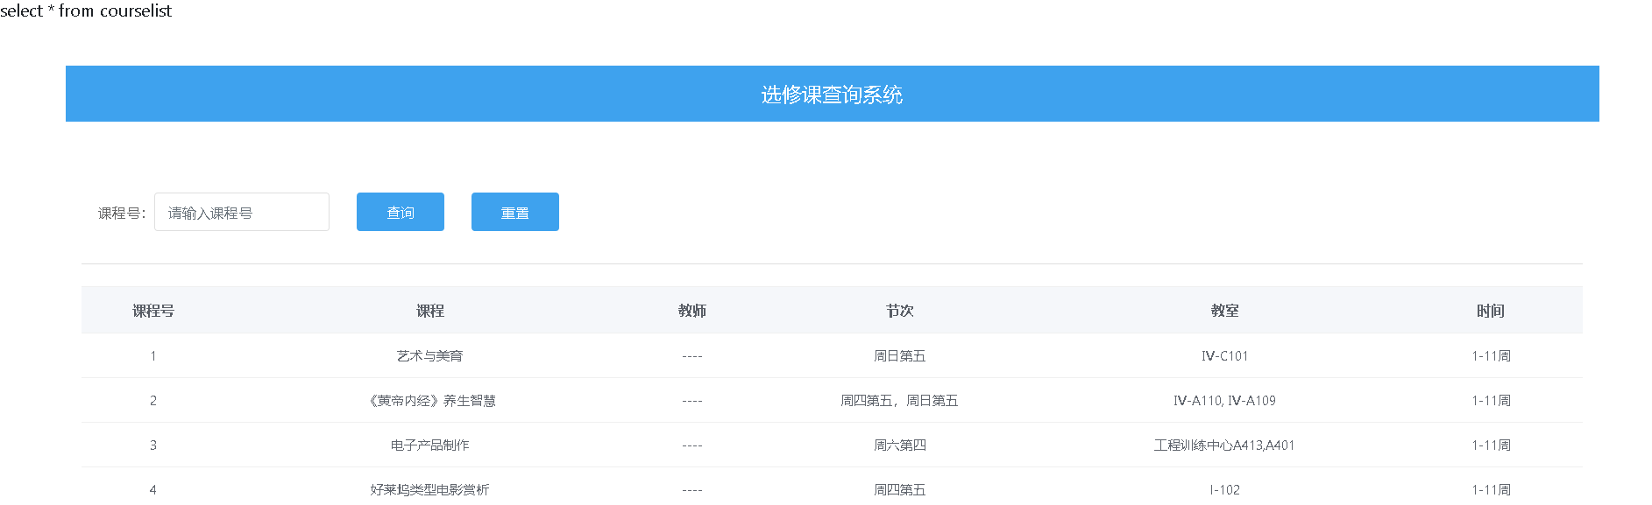The image size is (1652, 505).
Task: Select the 课程号 column header
Action: coord(153,311)
